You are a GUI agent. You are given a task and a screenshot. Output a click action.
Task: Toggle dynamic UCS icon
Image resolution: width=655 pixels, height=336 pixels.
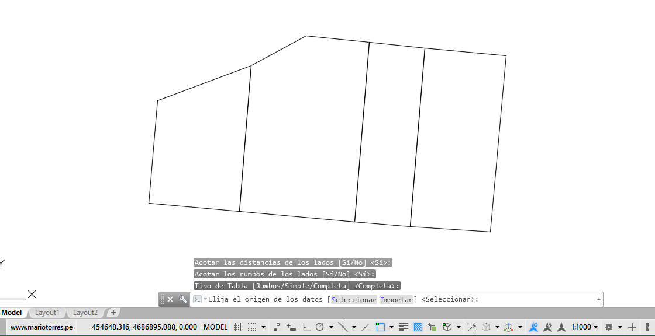[471, 327]
